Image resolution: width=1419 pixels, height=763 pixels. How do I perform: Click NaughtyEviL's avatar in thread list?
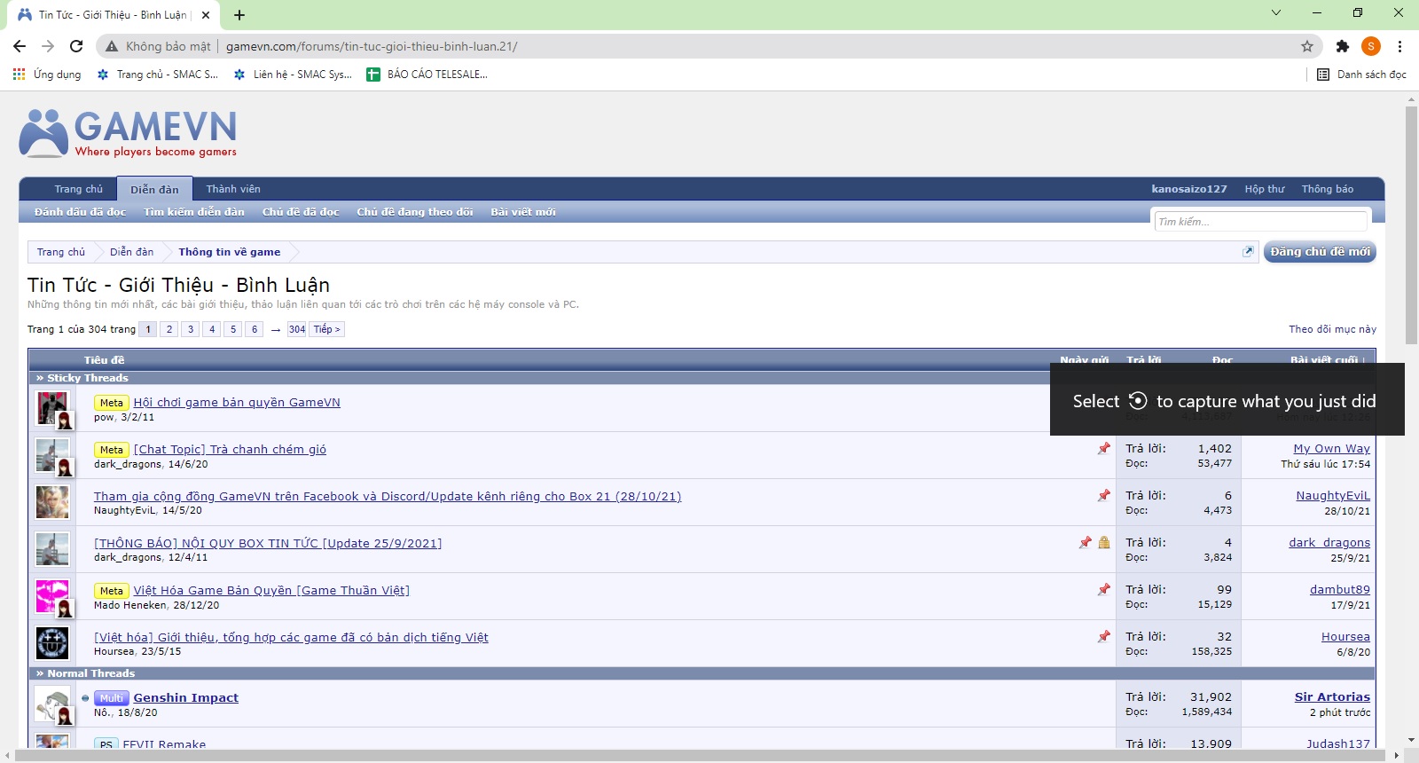(52, 502)
